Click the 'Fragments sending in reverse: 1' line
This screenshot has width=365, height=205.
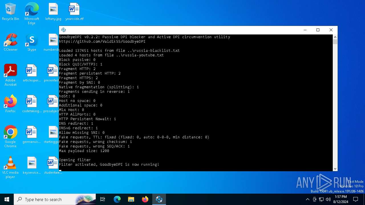[x=94, y=92]
